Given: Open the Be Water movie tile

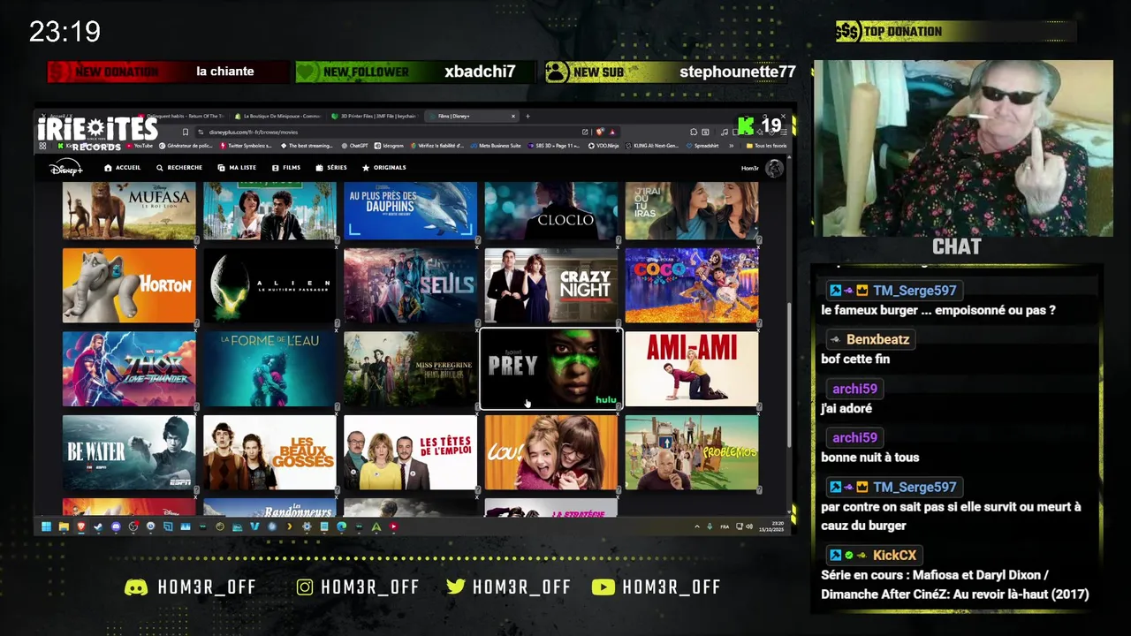Looking at the screenshot, I should coord(129,452).
